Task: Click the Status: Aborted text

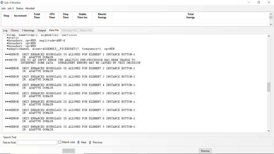Action: [x=25, y=8]
